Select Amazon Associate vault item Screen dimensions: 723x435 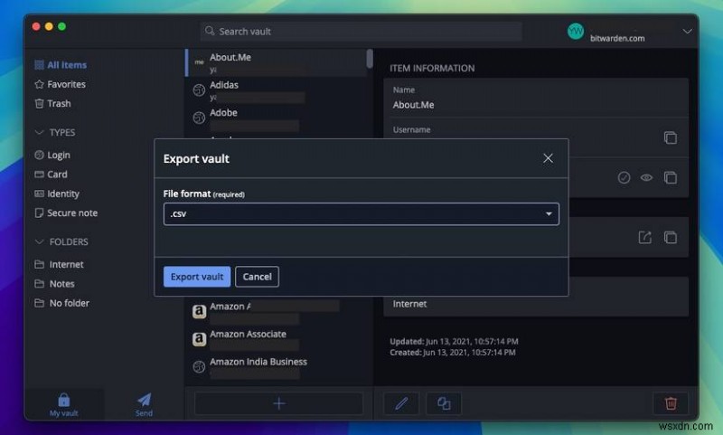[277, 339]
